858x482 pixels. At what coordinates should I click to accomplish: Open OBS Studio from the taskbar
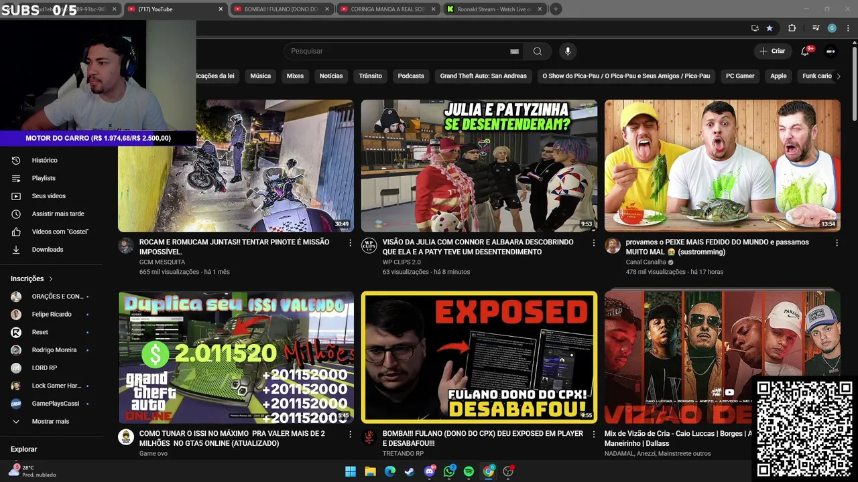pyautogui.click(x=508, y=471)
